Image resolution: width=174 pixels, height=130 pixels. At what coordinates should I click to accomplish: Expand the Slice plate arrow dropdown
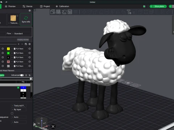[151, 6]
